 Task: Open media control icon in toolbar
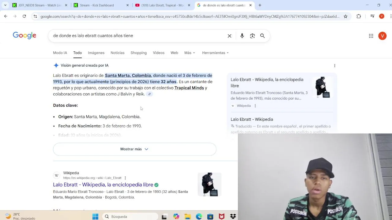tap(372, 16)
